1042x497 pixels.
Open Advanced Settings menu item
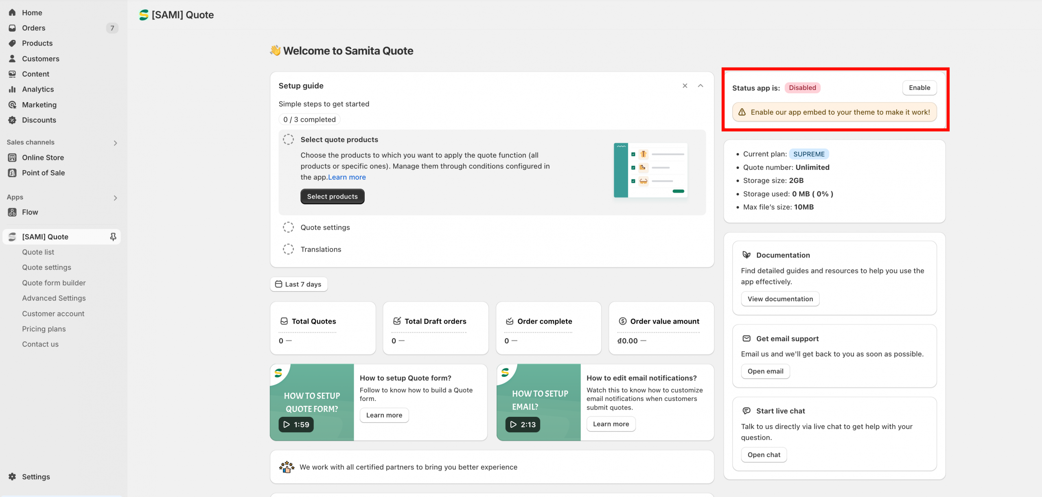(54, 298)
